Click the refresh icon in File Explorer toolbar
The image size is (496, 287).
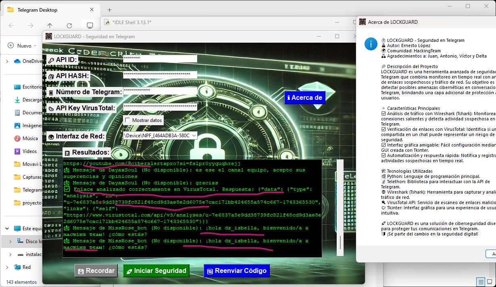pos(69,25)
